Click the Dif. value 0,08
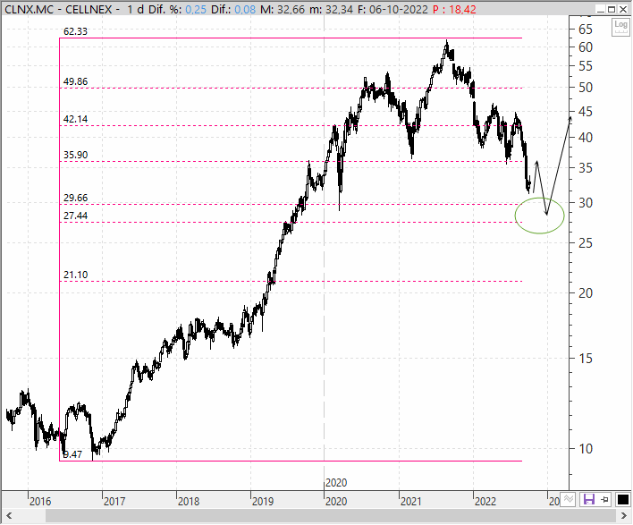The width and height of the screenshot is (633, 525). click(x=245, y=9)
